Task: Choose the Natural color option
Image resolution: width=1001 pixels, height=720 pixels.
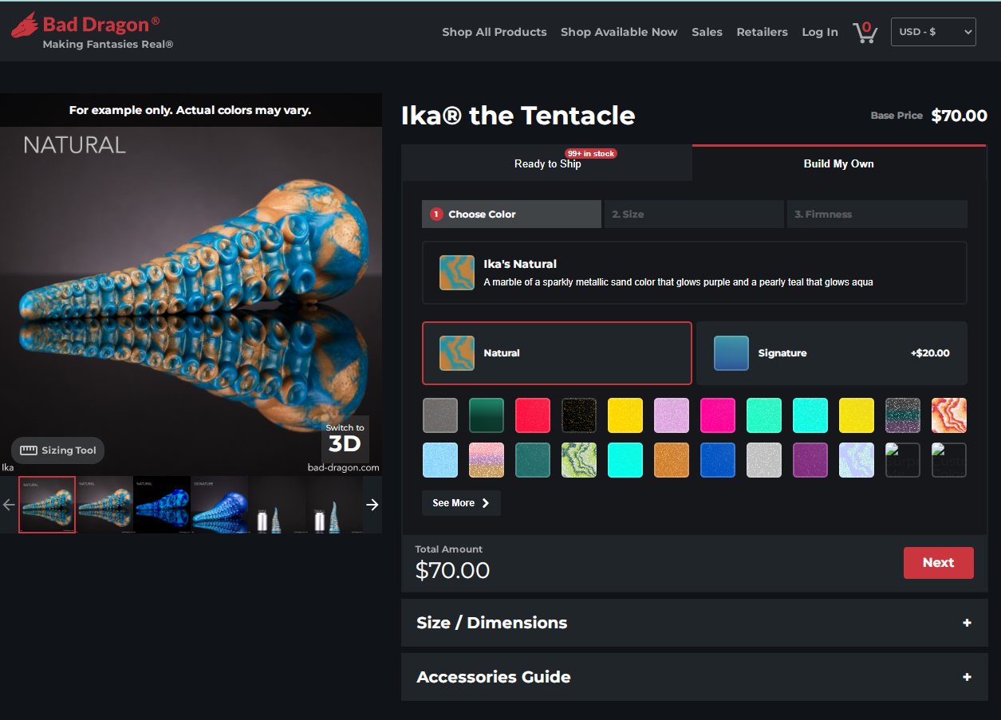Action: tap(557, 353)
